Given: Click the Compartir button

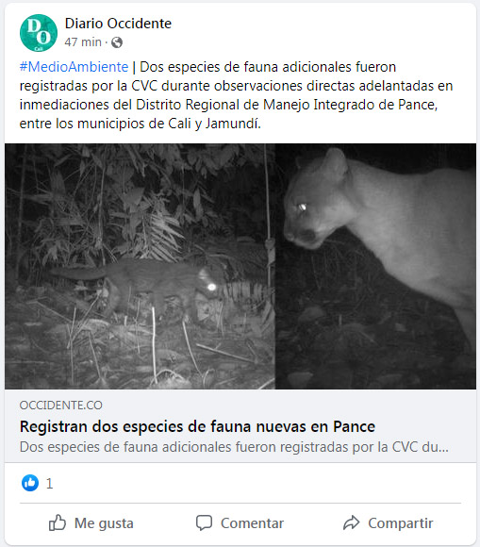Looking at the screenshot, I should pyautogui.click(x=388, y=522).
